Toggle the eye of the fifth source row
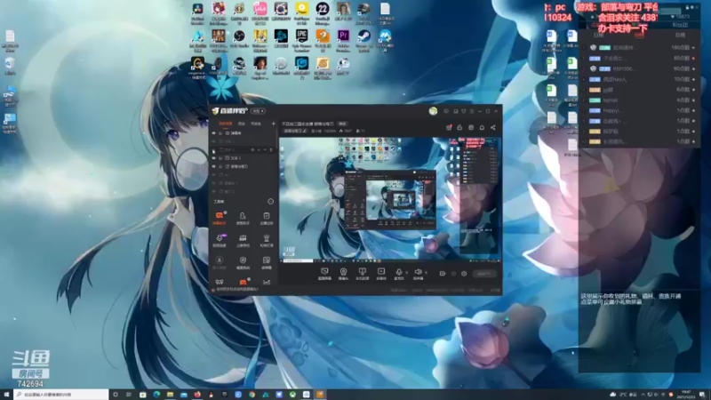 pyautogui.click(x=213, y=166)
